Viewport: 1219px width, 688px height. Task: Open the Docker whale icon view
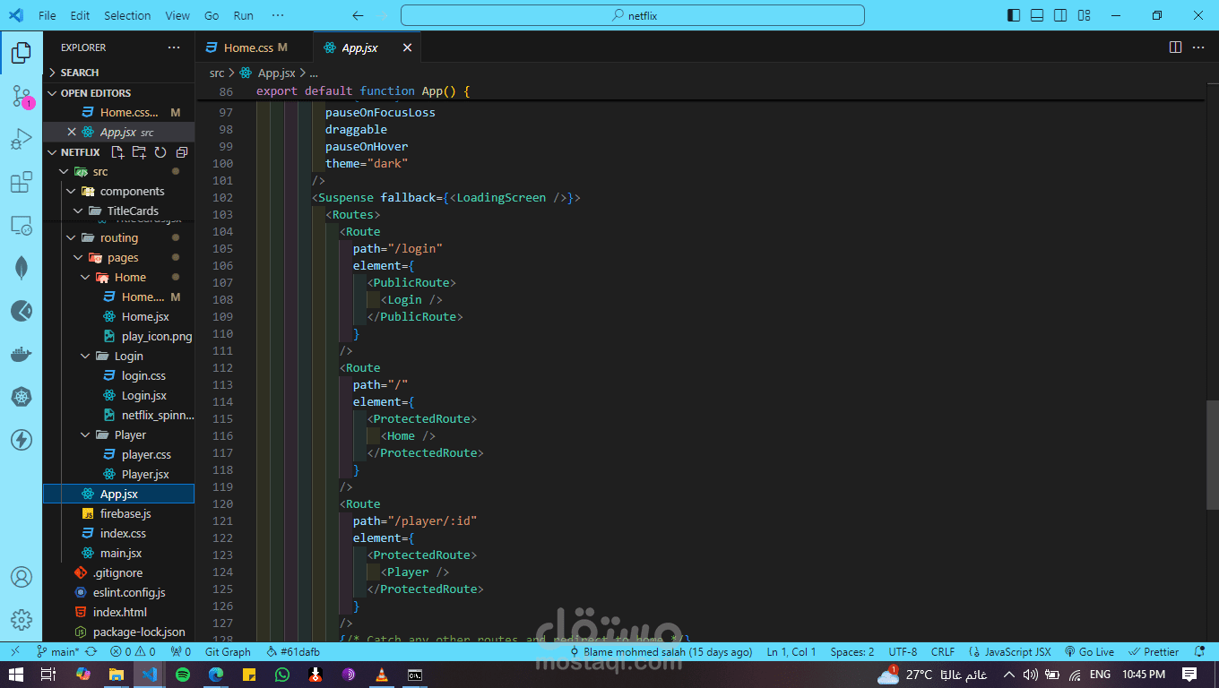[22, 355]
